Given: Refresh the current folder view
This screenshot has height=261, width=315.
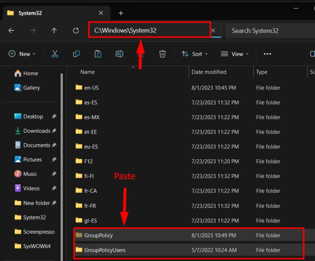Looking at the screenshot, I should click(76, 31).
